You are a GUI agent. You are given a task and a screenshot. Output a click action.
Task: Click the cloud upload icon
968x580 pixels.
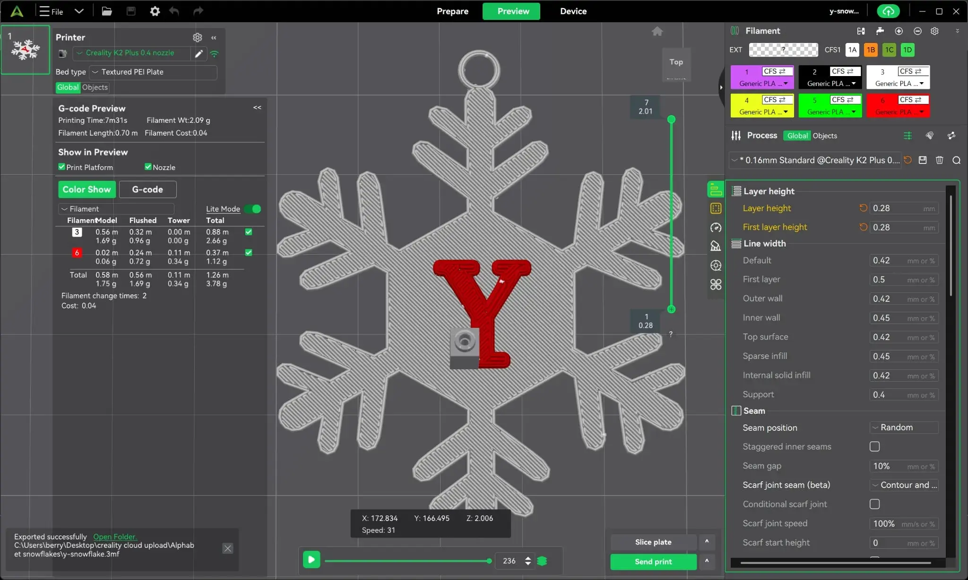tap(888, 11)
